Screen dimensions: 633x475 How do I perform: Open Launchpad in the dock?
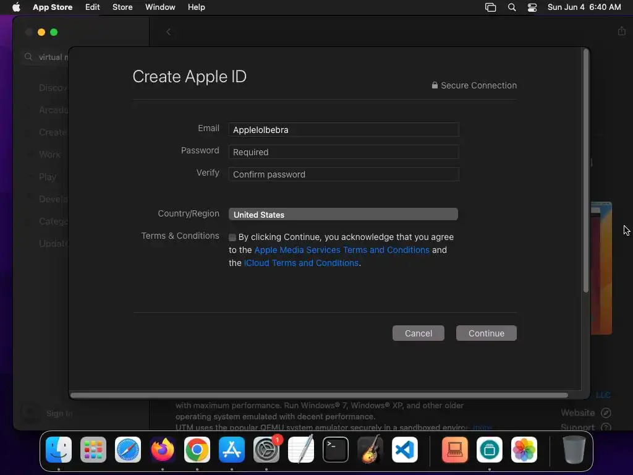(x=93, y=450)
